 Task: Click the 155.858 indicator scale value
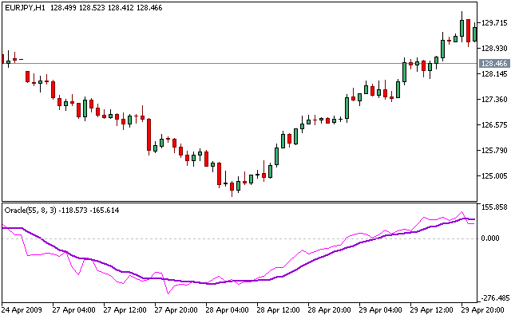pyautogui.click(x=496, y=207)
